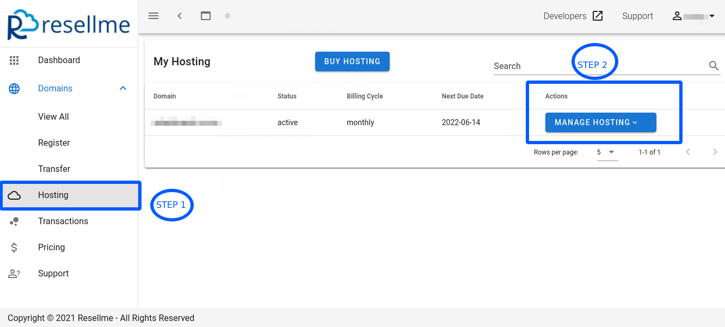Open the Register domain page
The width and height of the screenshot is (725, 327).
(x=54, y=143)
